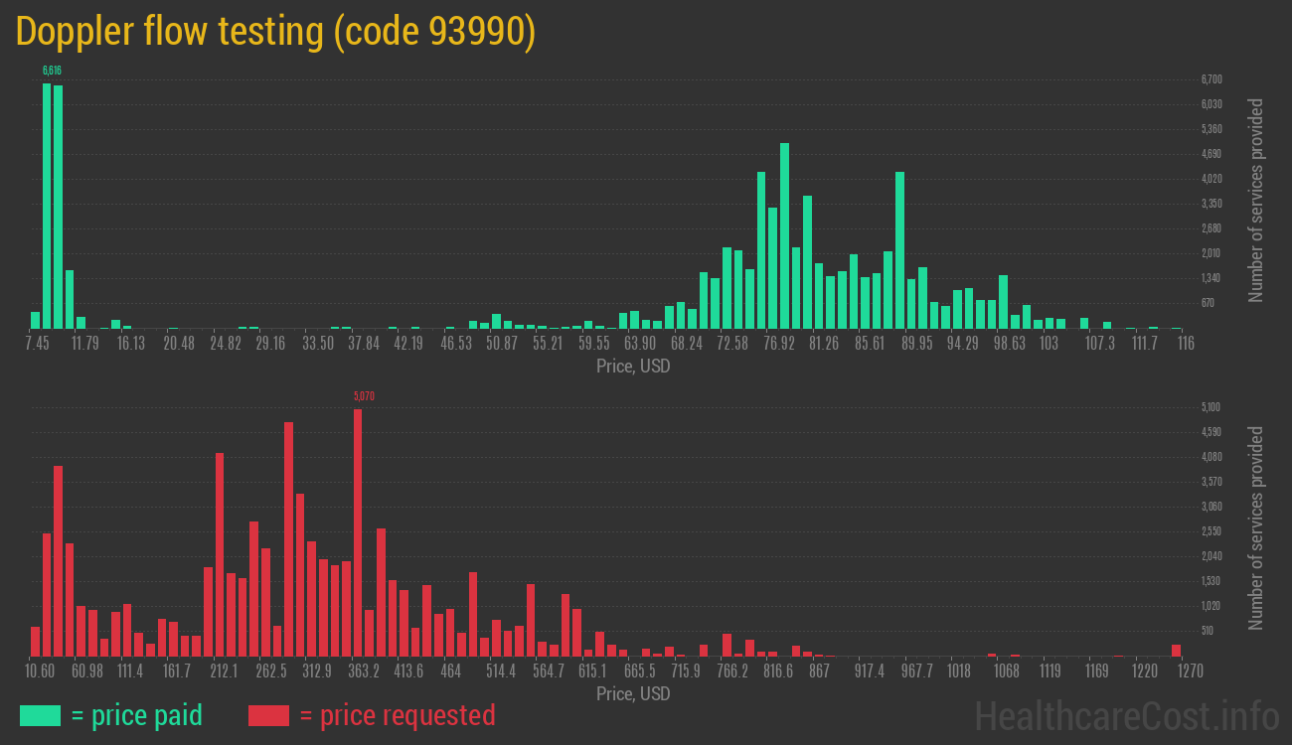Screen dimensions: 1292x745
Task: Click the 6,616 peak value label
Action: coord(52,71)
